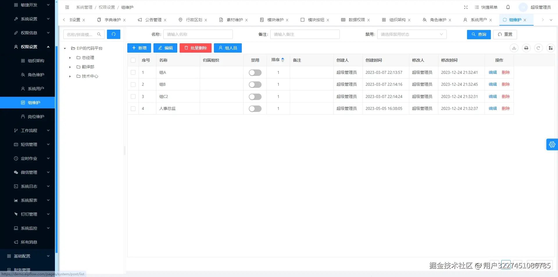Close the 系统用户 tab

click(491, 20)
